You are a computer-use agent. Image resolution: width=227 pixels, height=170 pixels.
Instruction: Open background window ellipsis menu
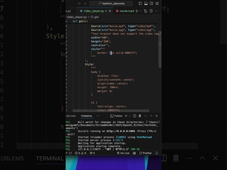tap(189, 158)
